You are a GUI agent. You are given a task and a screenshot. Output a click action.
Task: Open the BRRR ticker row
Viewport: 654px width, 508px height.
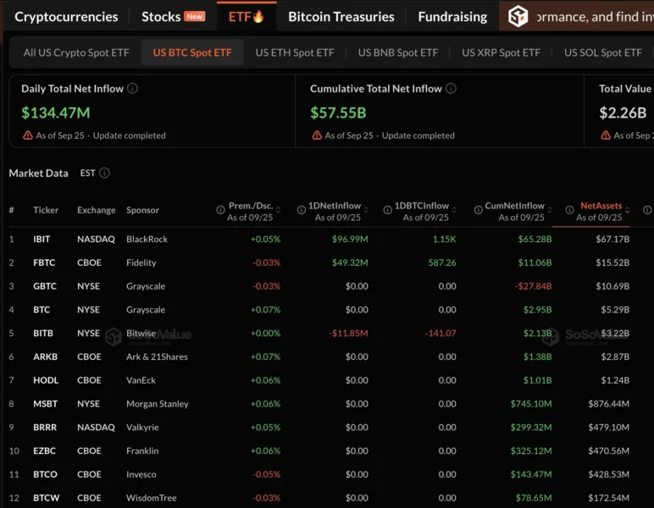pos(45,428)
